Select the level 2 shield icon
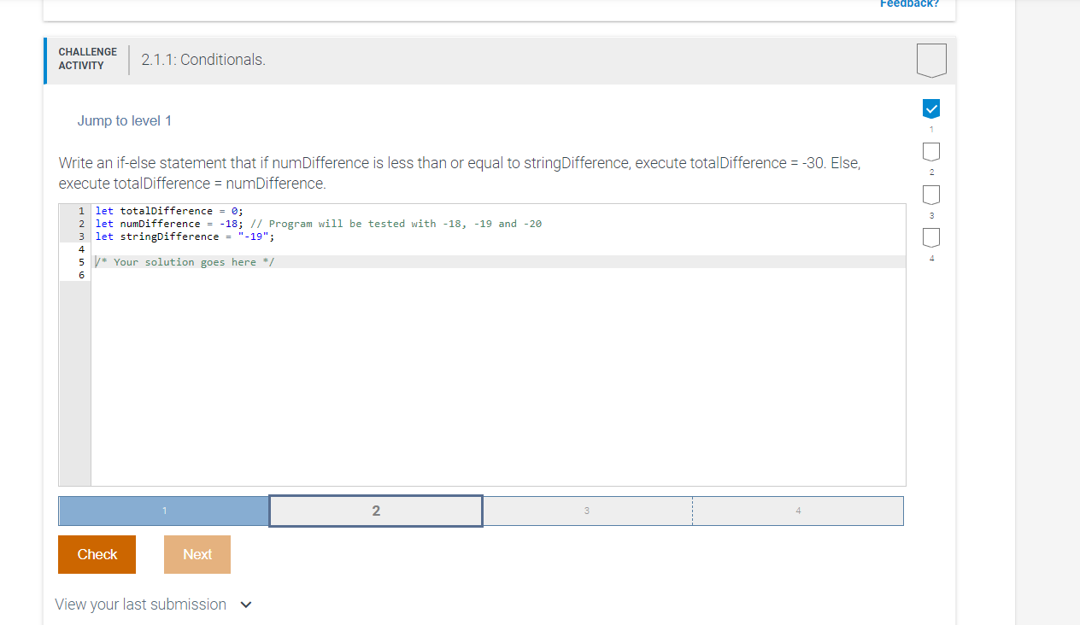The image size is (1080, 625). (930, 151)
